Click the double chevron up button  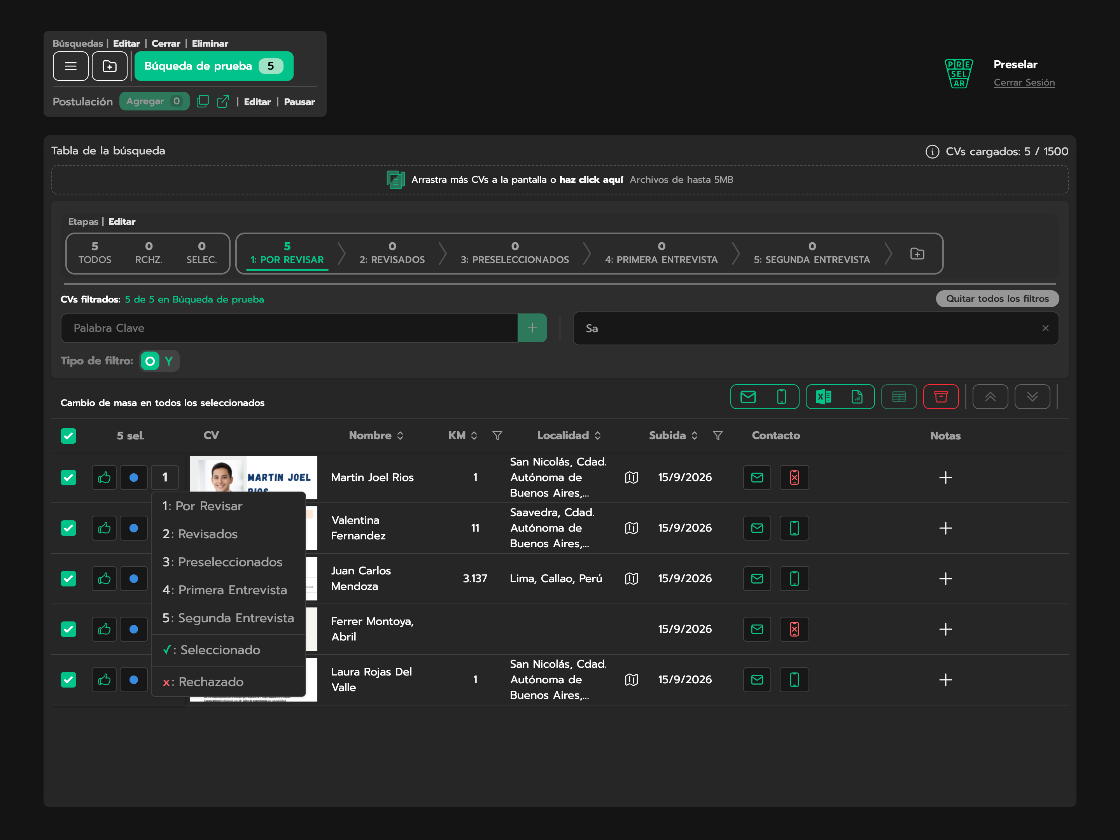tap(990, 397)
